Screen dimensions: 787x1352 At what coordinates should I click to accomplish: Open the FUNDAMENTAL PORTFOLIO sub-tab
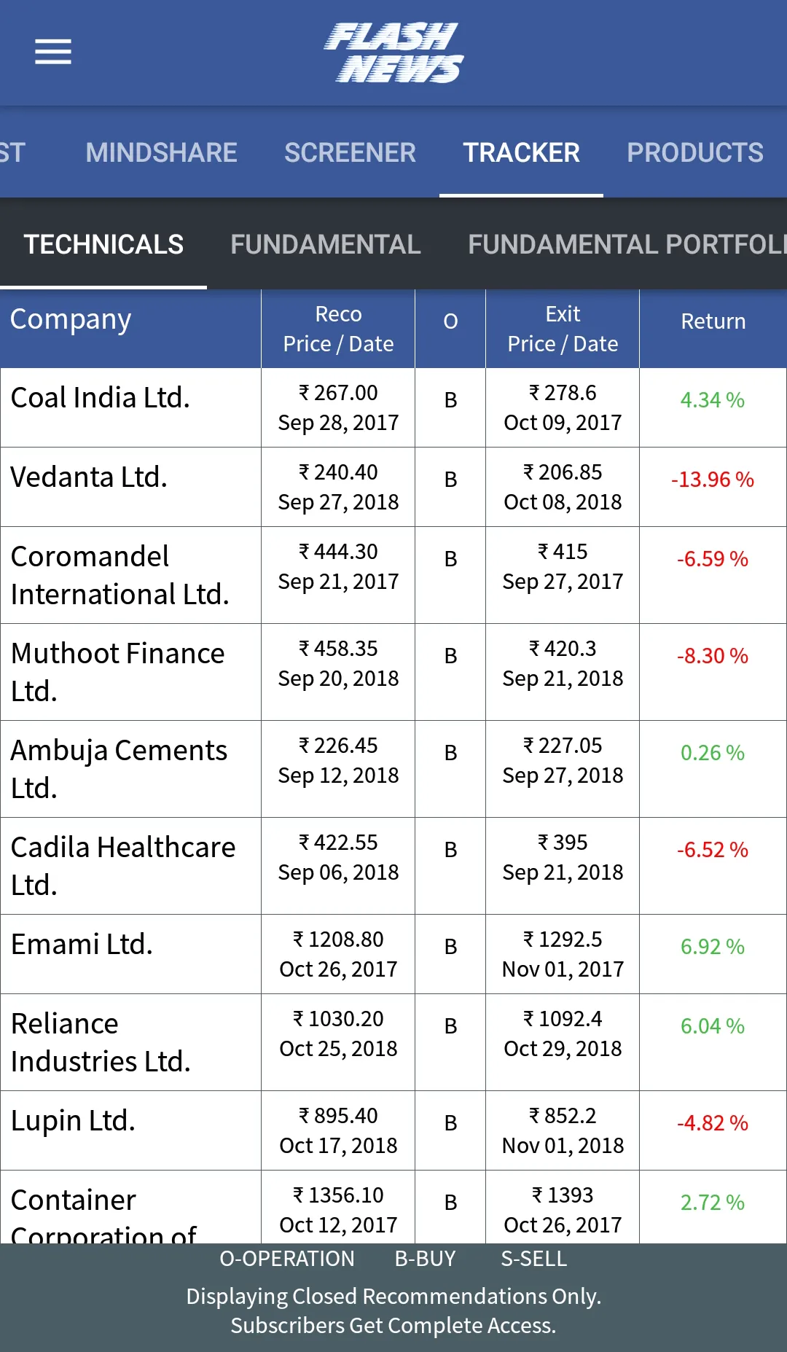627,244
